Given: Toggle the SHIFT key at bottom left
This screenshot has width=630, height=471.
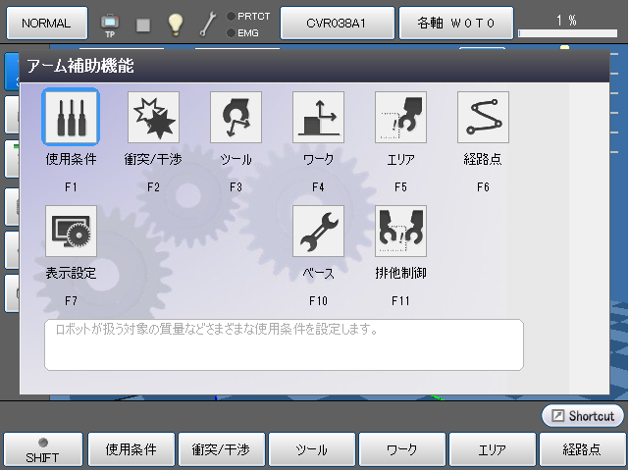Looking at the screenshot, I should tap(42, 450).
